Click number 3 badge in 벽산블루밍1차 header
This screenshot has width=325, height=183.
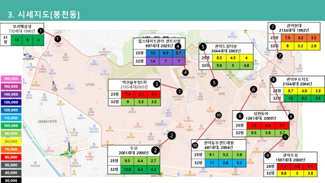tap(157, 84)
